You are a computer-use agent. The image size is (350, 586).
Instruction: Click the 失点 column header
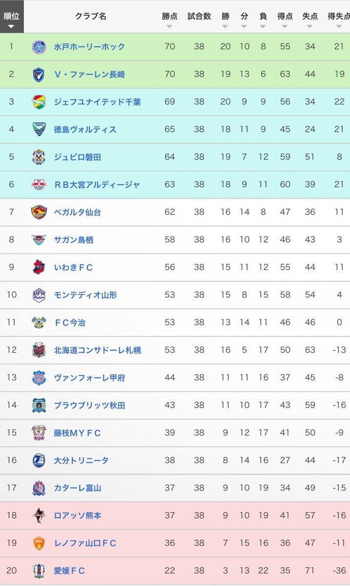click(309, 15)
